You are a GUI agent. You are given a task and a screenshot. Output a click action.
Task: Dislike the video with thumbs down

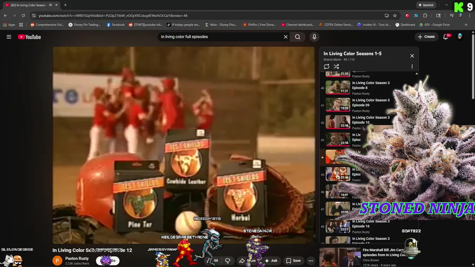point(228,261)
